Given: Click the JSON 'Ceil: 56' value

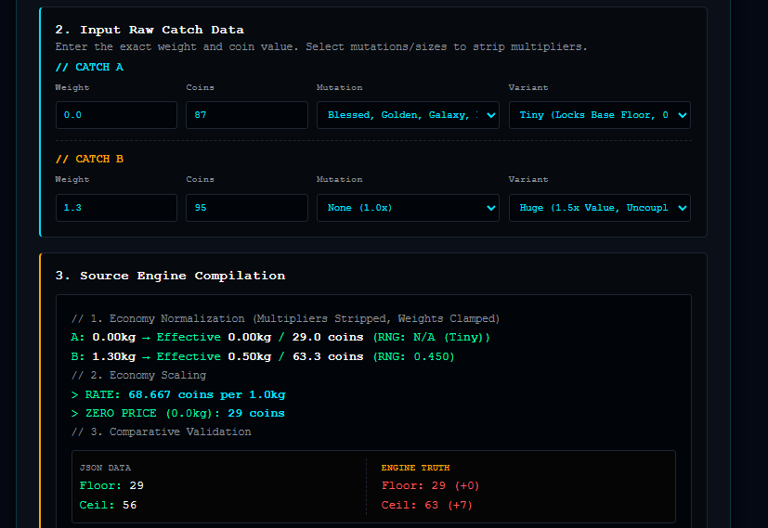Looking at the screenshot, I should coord(109,505).
